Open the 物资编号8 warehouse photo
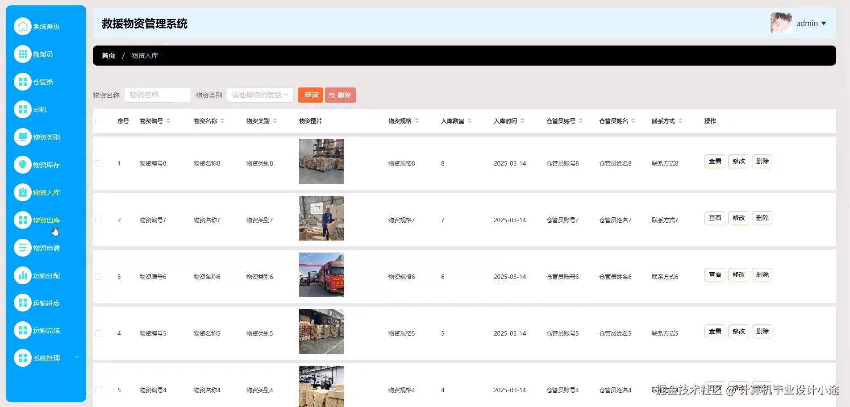 point(321,162)
